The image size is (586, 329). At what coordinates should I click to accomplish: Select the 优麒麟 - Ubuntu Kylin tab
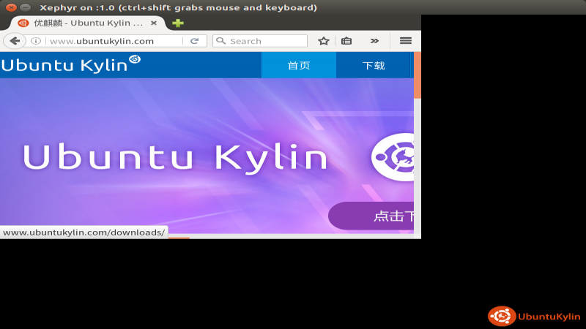[88, 23]
